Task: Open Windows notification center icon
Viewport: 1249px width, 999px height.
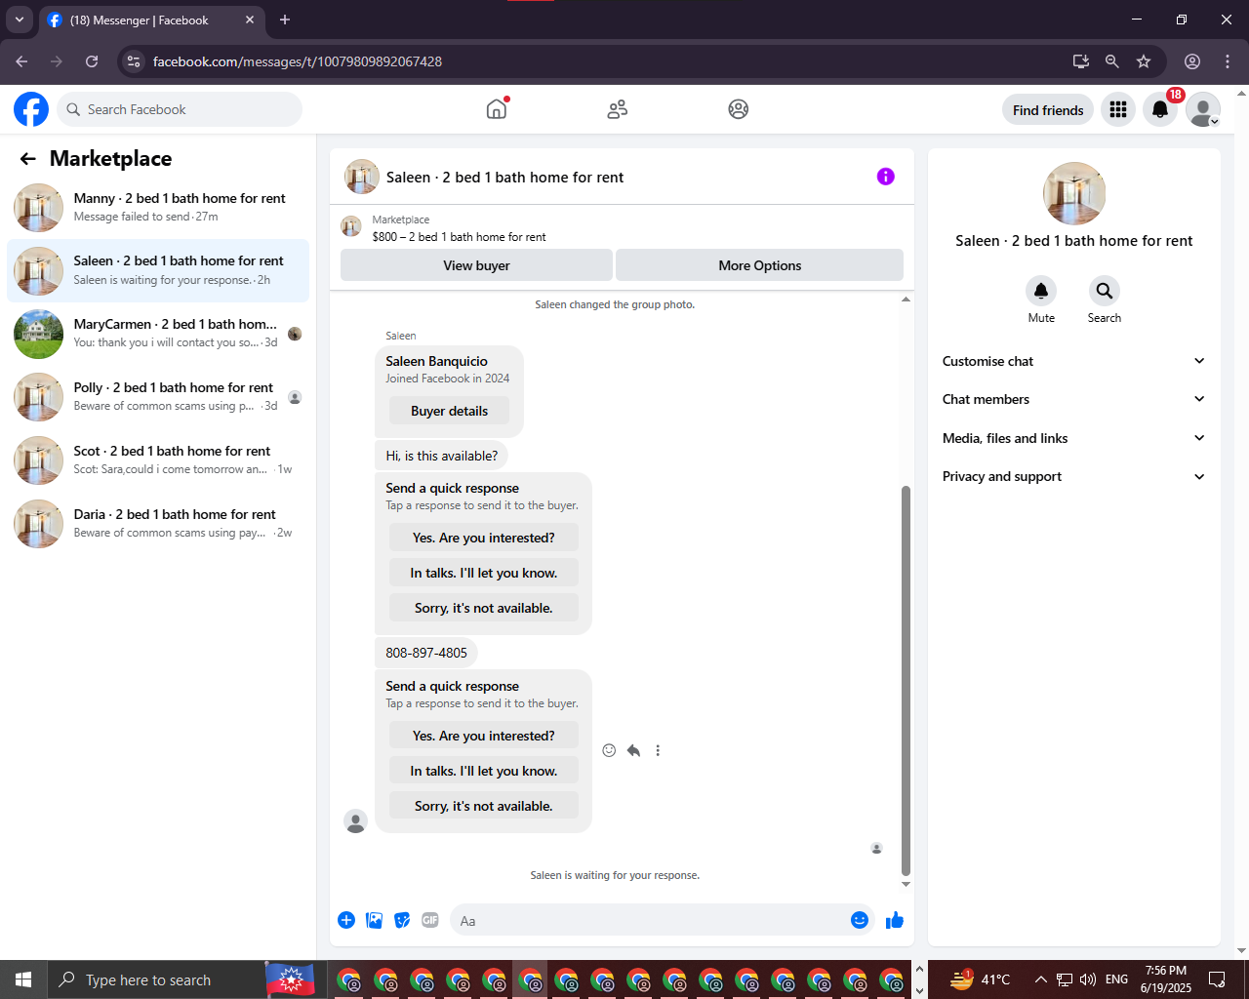Action: pos(1217,979)
